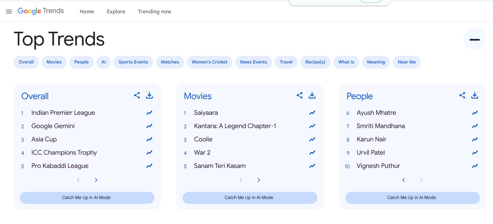The image size is (493, 224).
Task: Collapse the Top Trends section
Action: [474, 39]
